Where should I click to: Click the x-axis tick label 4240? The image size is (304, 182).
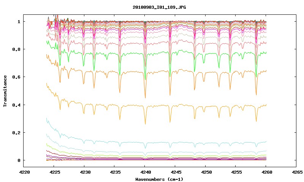[x=146, y=172]
